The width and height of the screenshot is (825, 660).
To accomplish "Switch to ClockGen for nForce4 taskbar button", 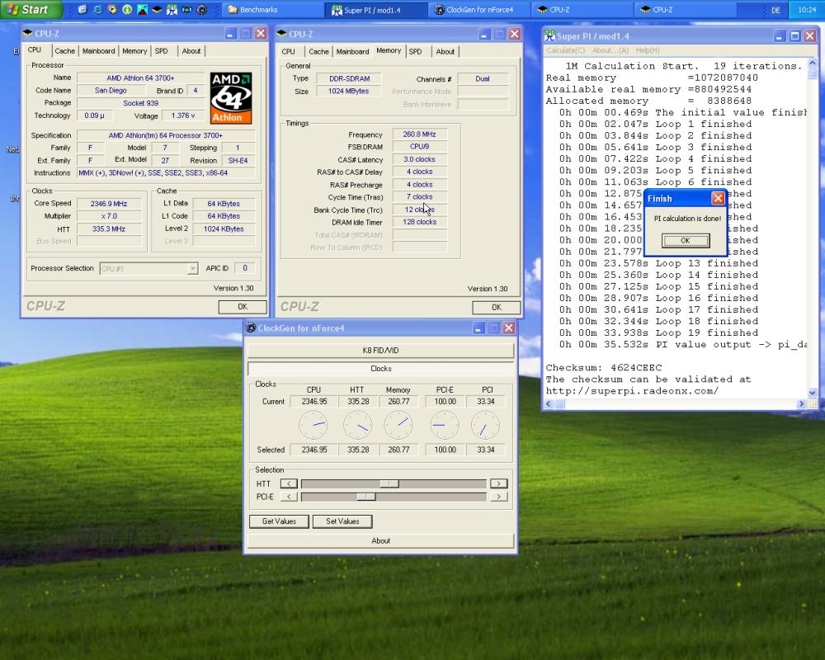I will click(x=478, y=9).
